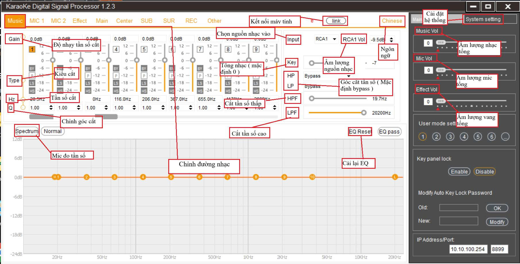Set band 5 type to LS low shelf
Image resolution: width=520 pixels, height=264 pixels.
[144, 83]
